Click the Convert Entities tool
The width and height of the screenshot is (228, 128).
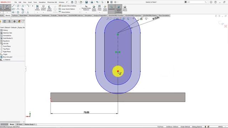[43, 8]
